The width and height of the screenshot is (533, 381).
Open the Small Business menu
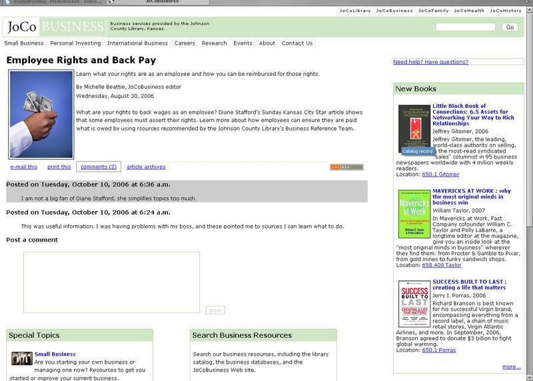24,43
